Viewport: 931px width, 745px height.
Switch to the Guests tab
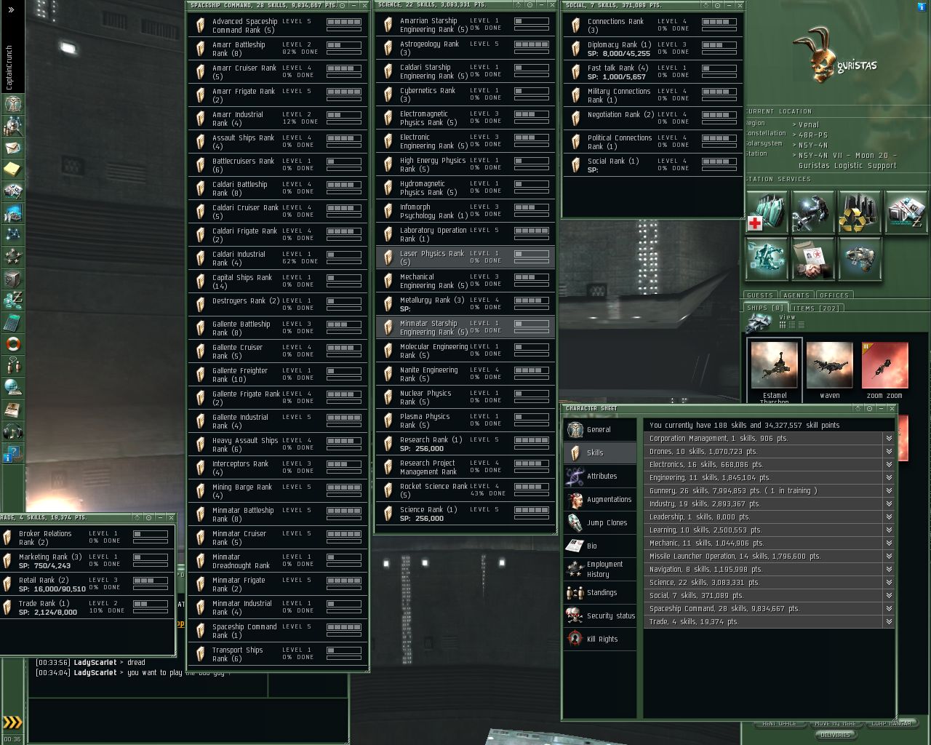tap(760, 295)
